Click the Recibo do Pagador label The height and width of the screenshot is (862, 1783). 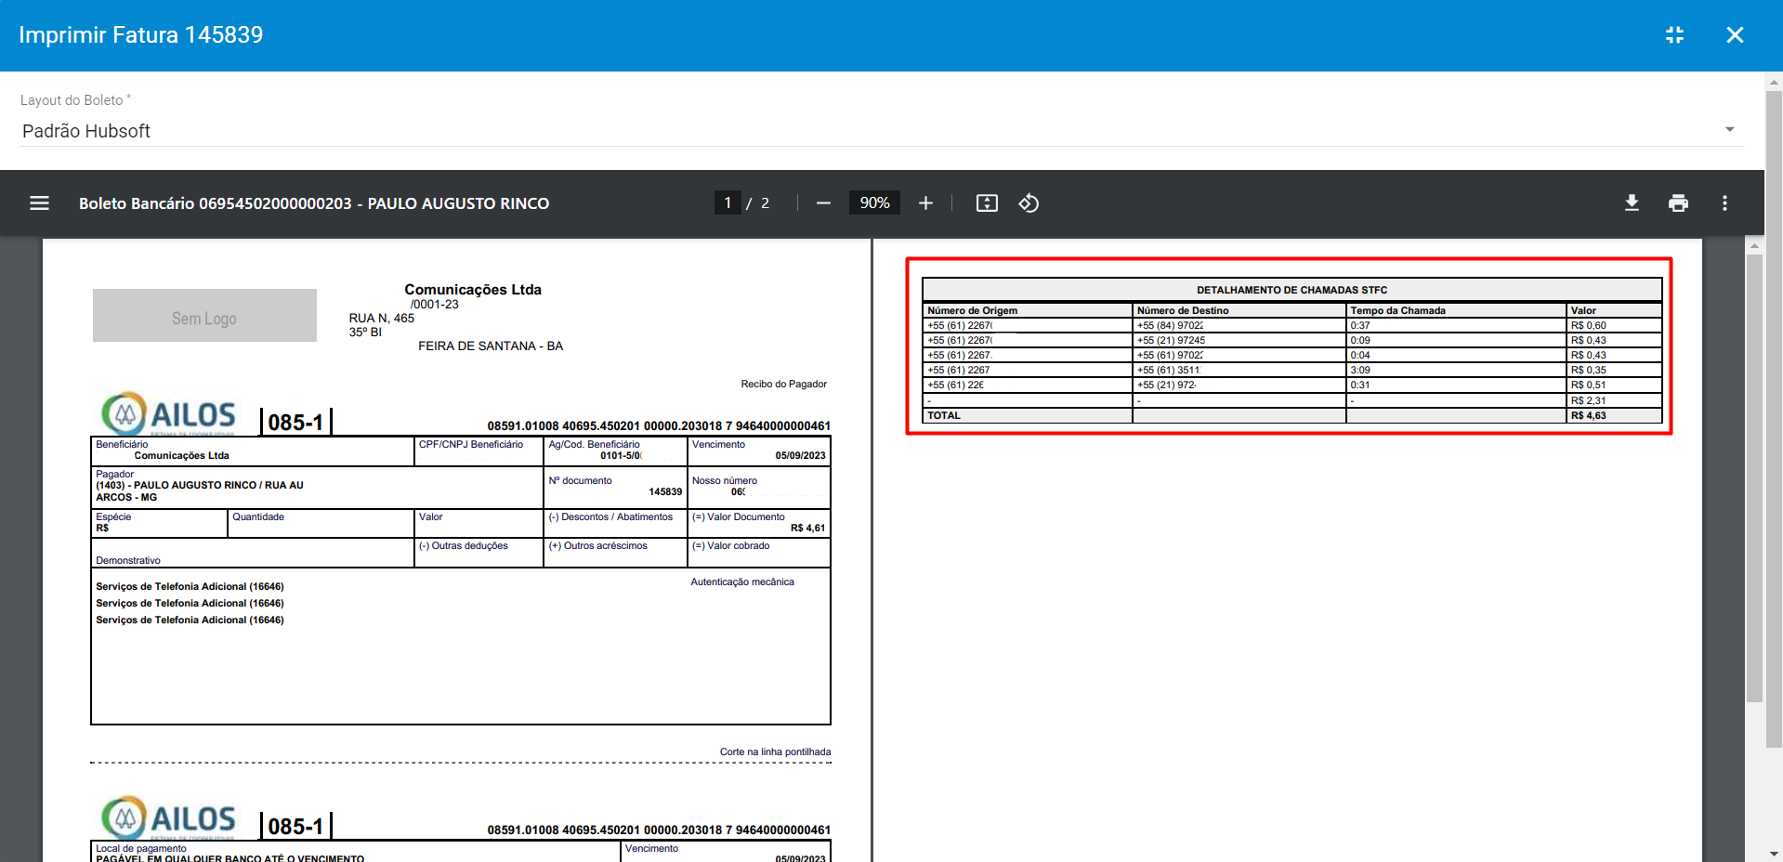(783, 384)
